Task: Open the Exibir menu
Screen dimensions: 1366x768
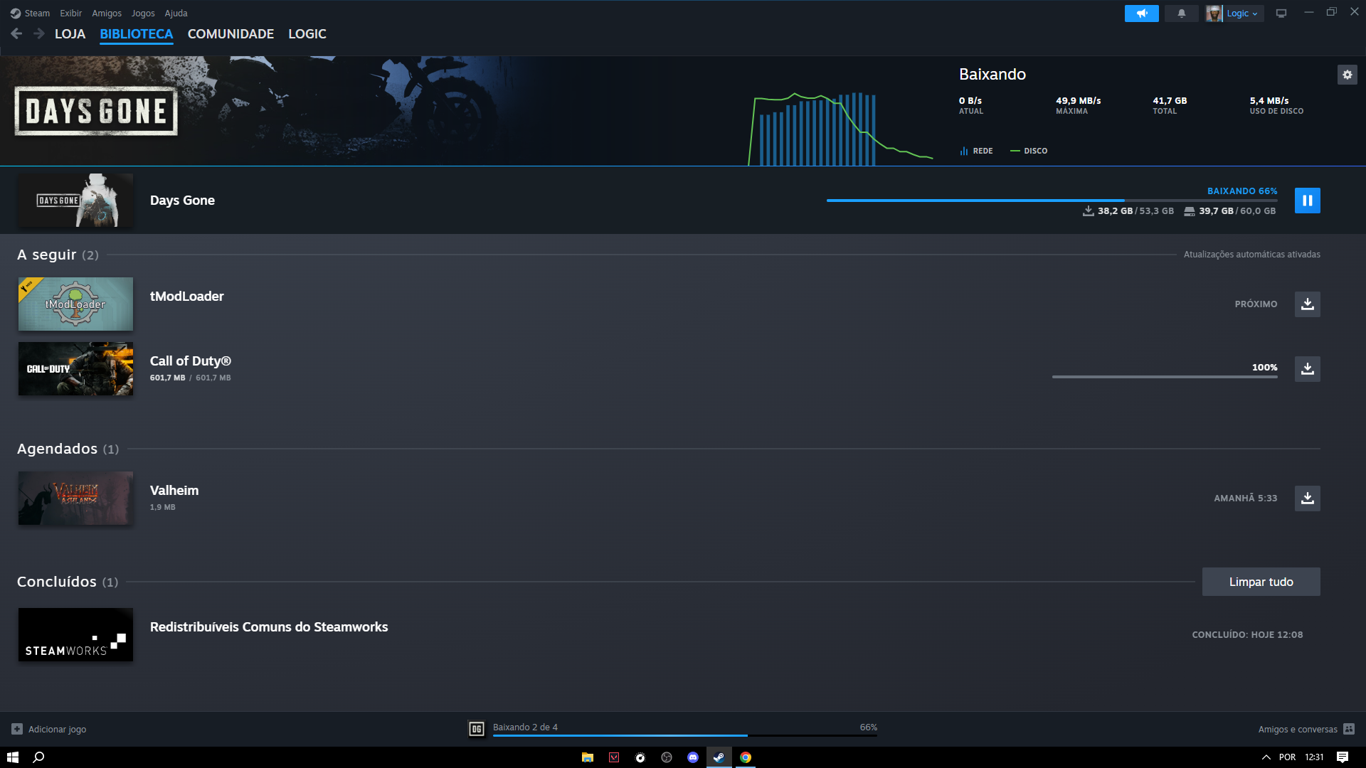Action: [x=70, y=14]
